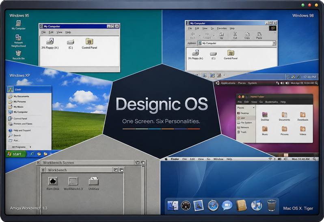Click Back button in Windows 98 toolbar
The image size is (324, 222).
(x=193, y=36)
